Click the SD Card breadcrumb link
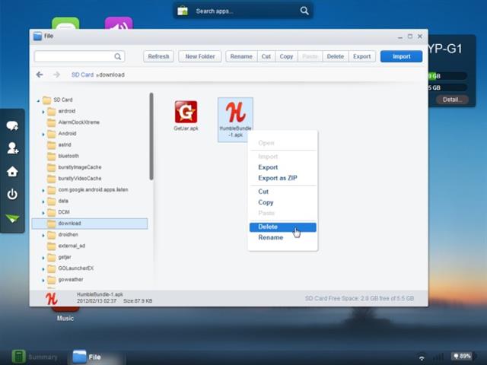Viewport: 487px width, 365px height. point(82,75)
